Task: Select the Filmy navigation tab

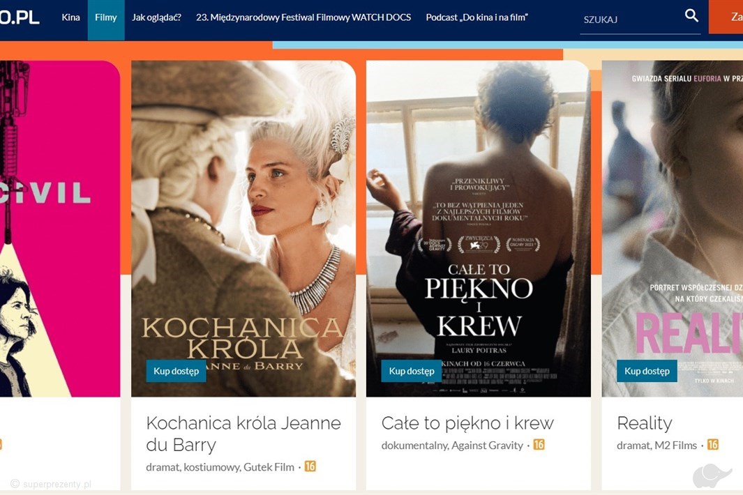Action: [x=106, y=17]
